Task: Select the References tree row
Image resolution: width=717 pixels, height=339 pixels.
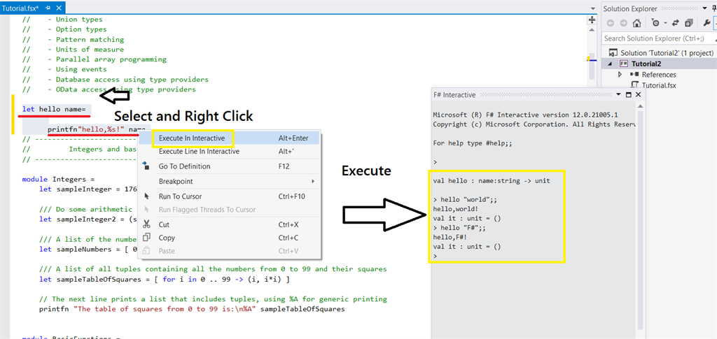Action: coord(660,74)
